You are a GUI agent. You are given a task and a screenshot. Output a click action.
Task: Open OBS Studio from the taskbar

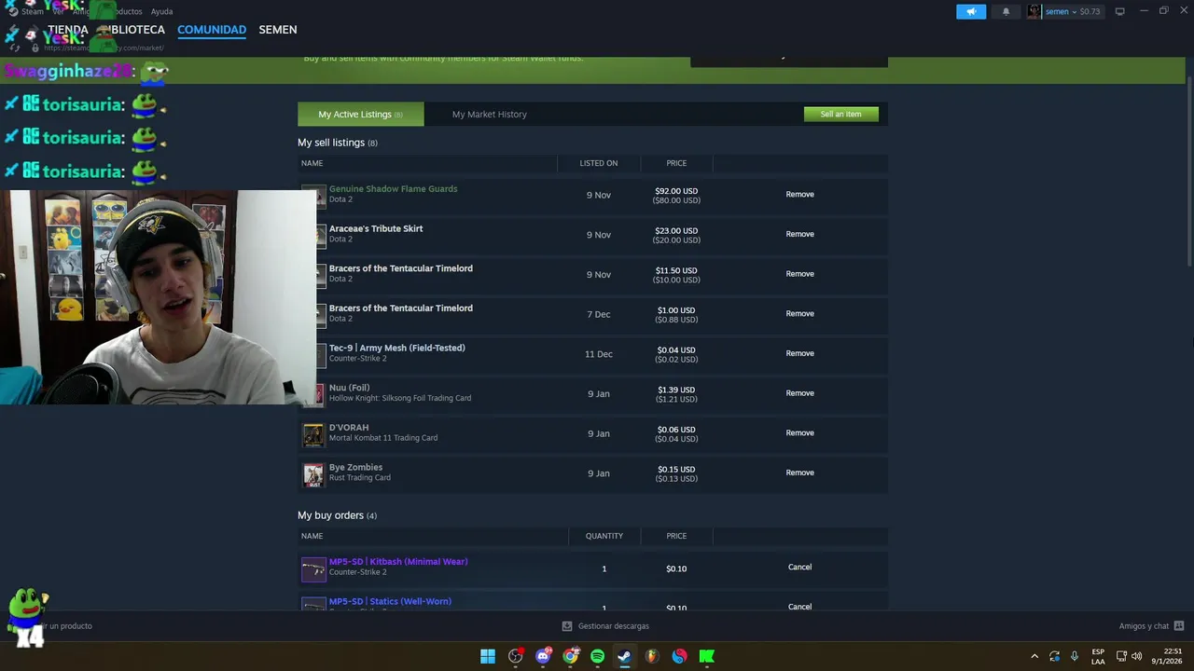516,656
